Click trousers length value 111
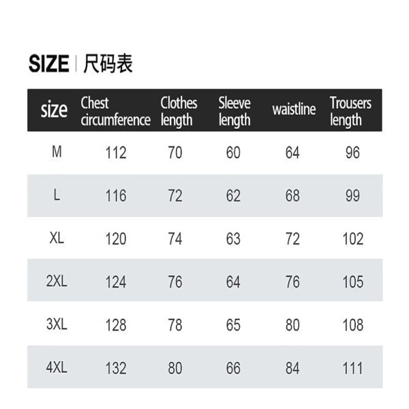The width and height of the screenshot is (409, 409). [352, 368]
